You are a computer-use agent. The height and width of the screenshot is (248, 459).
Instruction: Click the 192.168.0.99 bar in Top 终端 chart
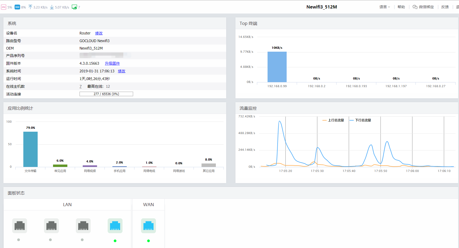point(277,67)
